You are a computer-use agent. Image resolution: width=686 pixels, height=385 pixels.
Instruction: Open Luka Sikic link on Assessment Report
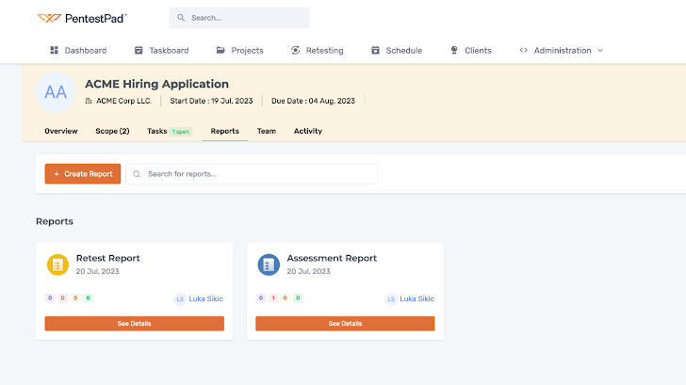416,299
